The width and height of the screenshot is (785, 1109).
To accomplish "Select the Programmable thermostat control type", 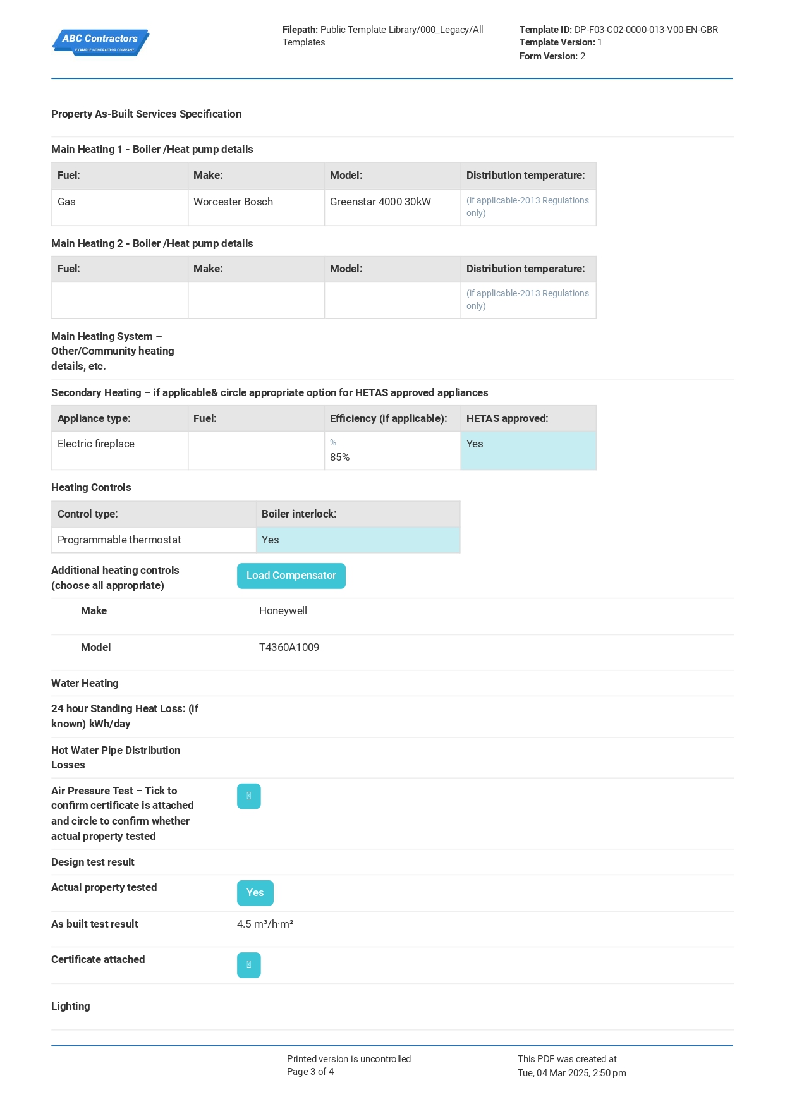I will (154, 540).
